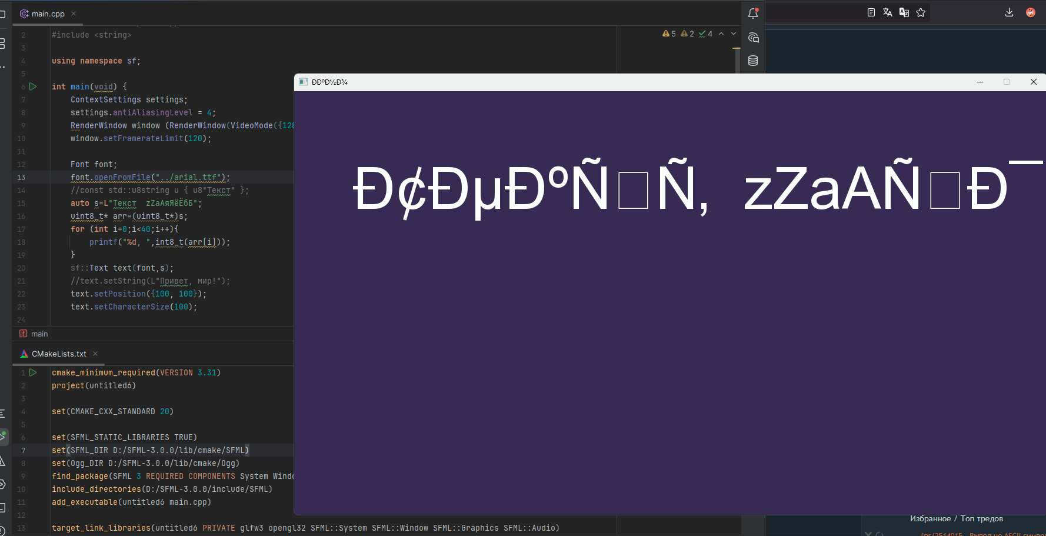Open browser reader mode icon
Viewport: 1046px width, 536px height.
pos(871,12)
